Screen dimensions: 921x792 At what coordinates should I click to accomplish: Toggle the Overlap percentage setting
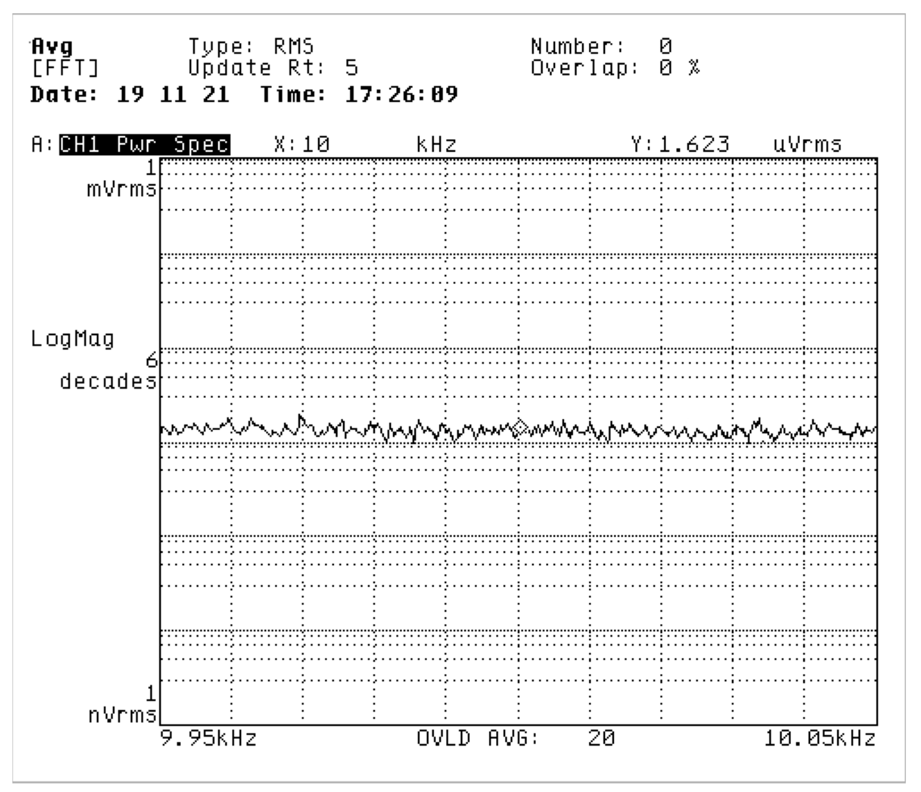(616, 68)
